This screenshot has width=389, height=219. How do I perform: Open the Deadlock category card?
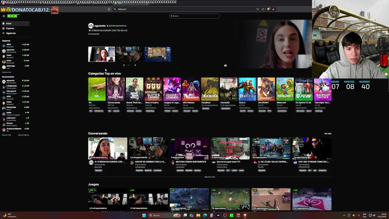pyautogui.click(x=210, y=89)
